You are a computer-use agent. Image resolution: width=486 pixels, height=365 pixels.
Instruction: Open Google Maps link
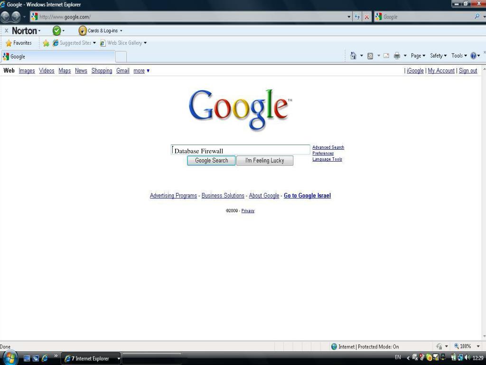tap(65, 70)
